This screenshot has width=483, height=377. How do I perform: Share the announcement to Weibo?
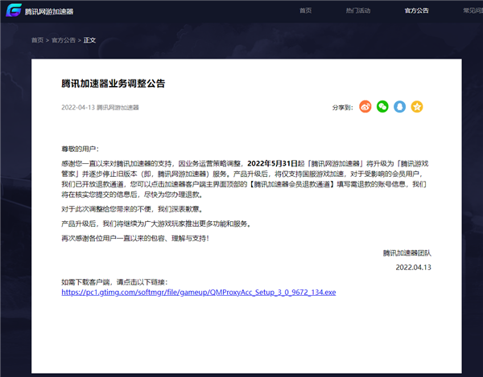[x=365, y=107]
